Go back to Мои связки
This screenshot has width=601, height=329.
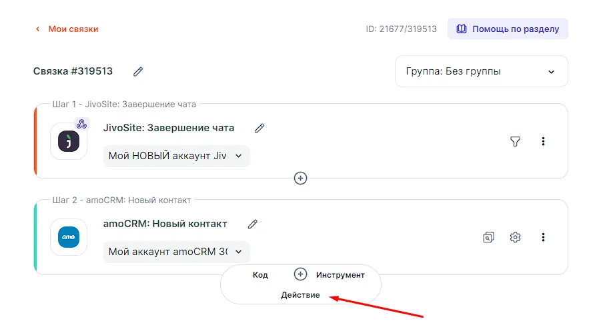67,29
